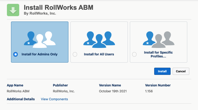Click the version name October 19th 2021
This screenshot has height=110, width=198.
click(x=113, y=91)
